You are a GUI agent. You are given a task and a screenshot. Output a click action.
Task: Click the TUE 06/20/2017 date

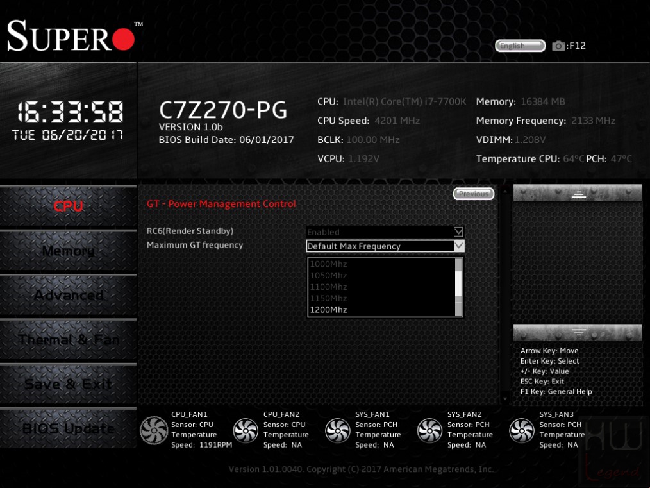(x=67, y=135)
